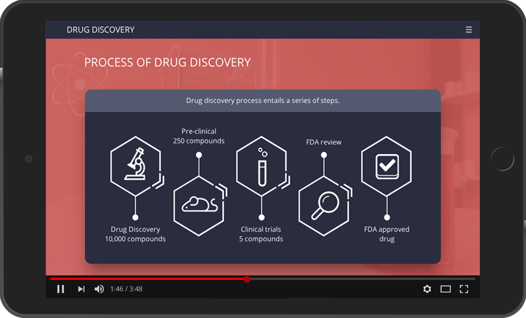This screenshot has width=526, height=318.
Task: Select the 'Clinical trials 5 compounds' text
Action: (261, 234)
